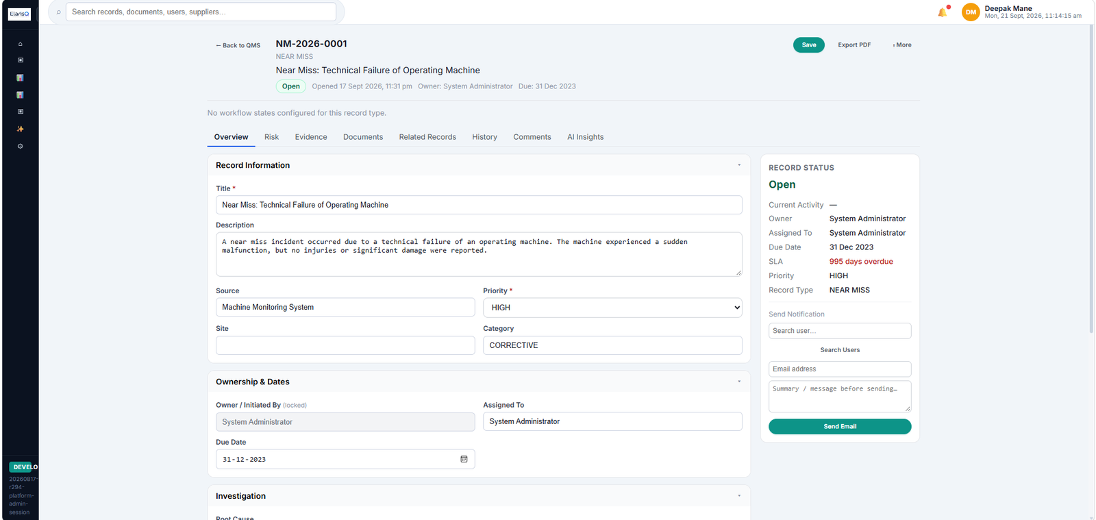Image resolution: width=1096 pixels, height=520 pixels.
Task: Switch to the Documents tab
Action: point(363,137)
